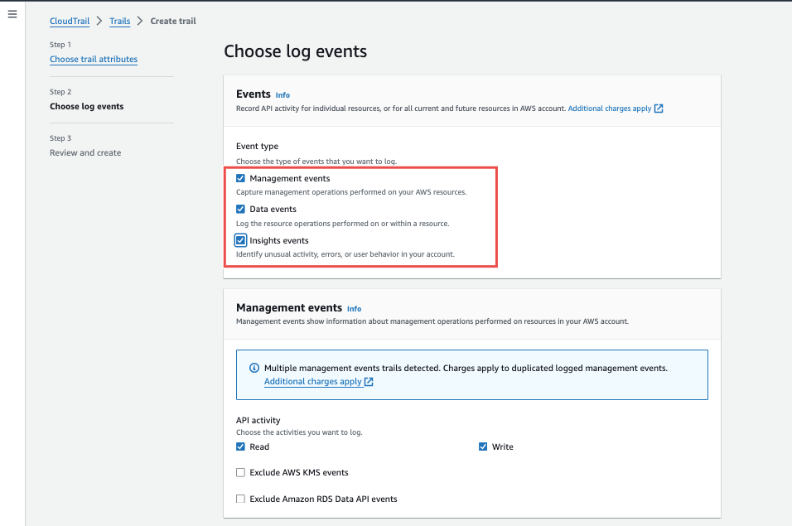792x526 pixels.
Task: Click the external link icon after Additional charges apply
Action: [x=657, y=108]
